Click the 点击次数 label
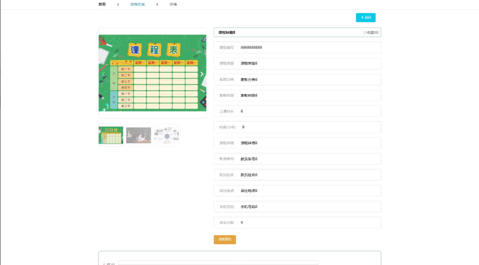Image resolution: width=479 pixels, height=265 pixels. 226,223
